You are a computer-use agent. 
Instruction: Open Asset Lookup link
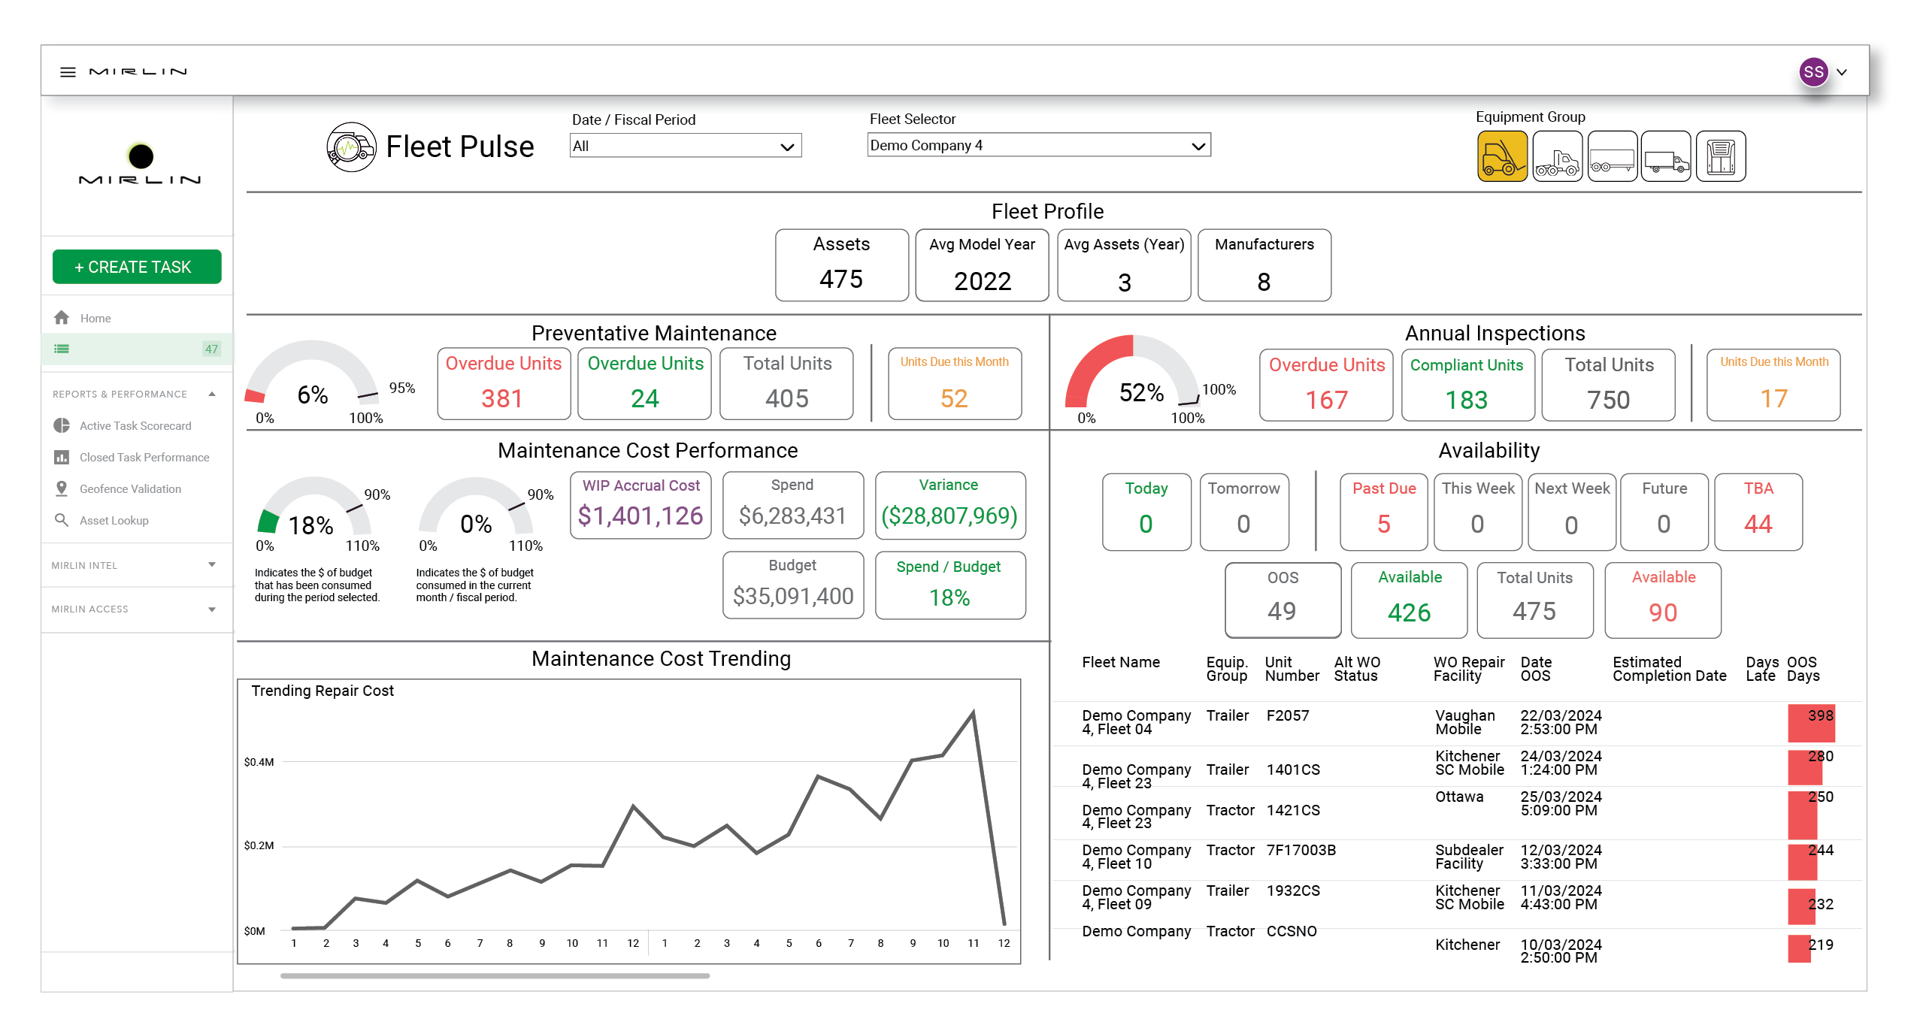(114, 520)
